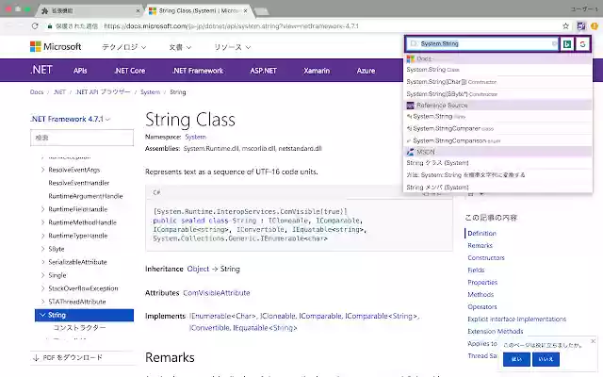Open ASP.NET in navigation bar
This screenshot has width=603, height=377.
pyautogui.click(x=264, y=71)
